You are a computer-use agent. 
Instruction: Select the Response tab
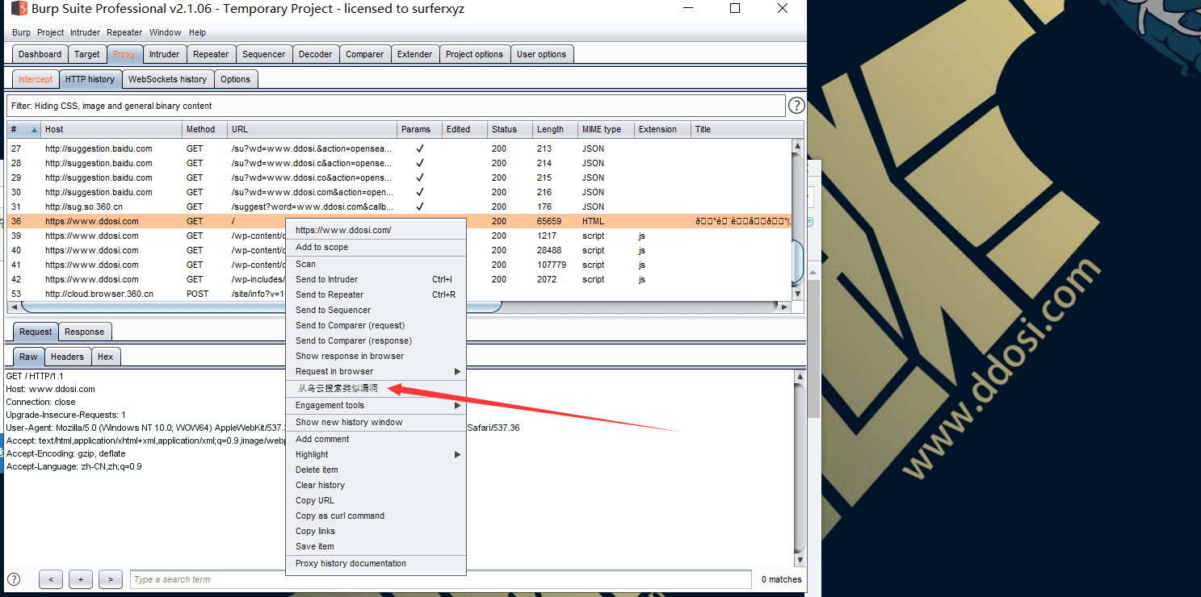pos(84,332)
